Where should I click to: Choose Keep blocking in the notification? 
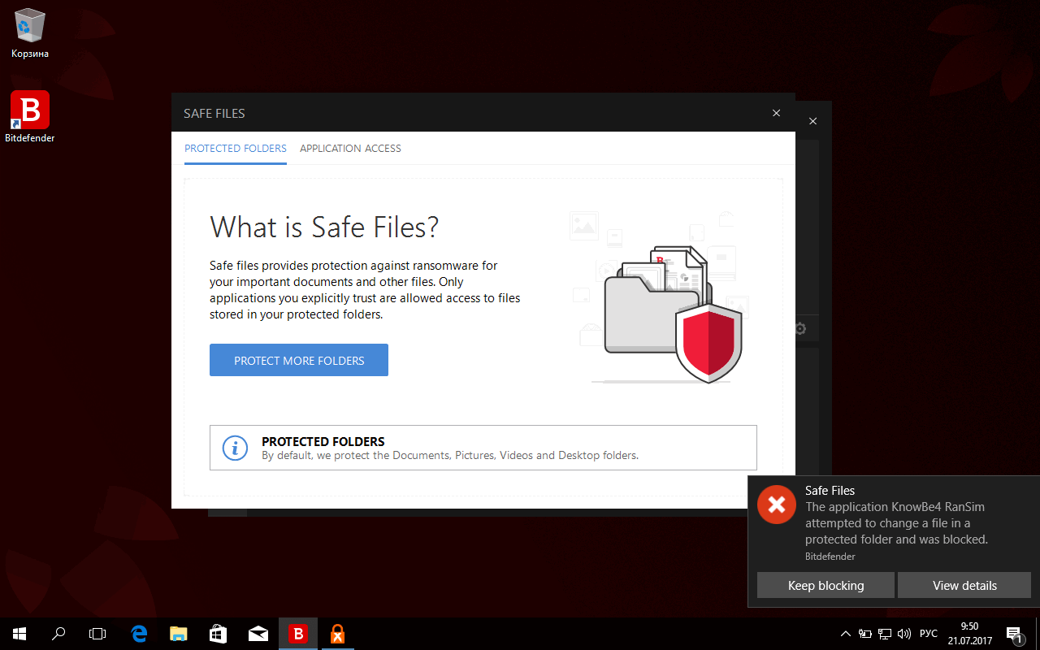click(825, 585)
